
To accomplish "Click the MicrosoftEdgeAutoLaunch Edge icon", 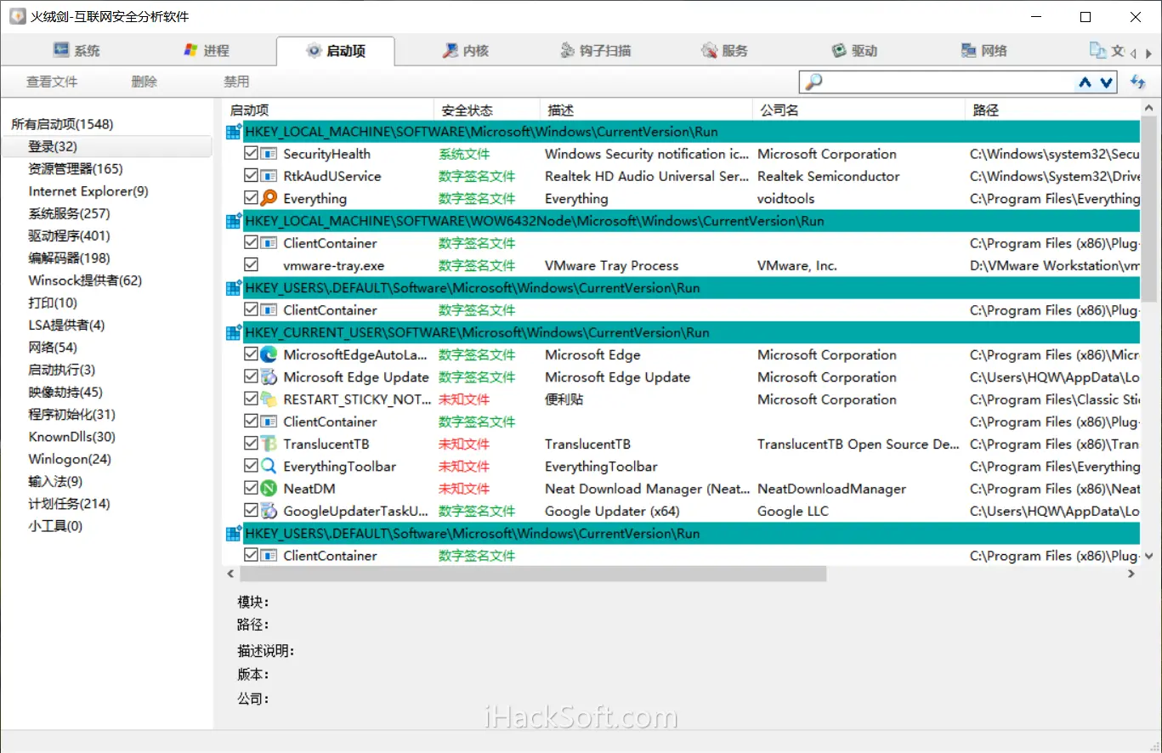I will 269,354.
